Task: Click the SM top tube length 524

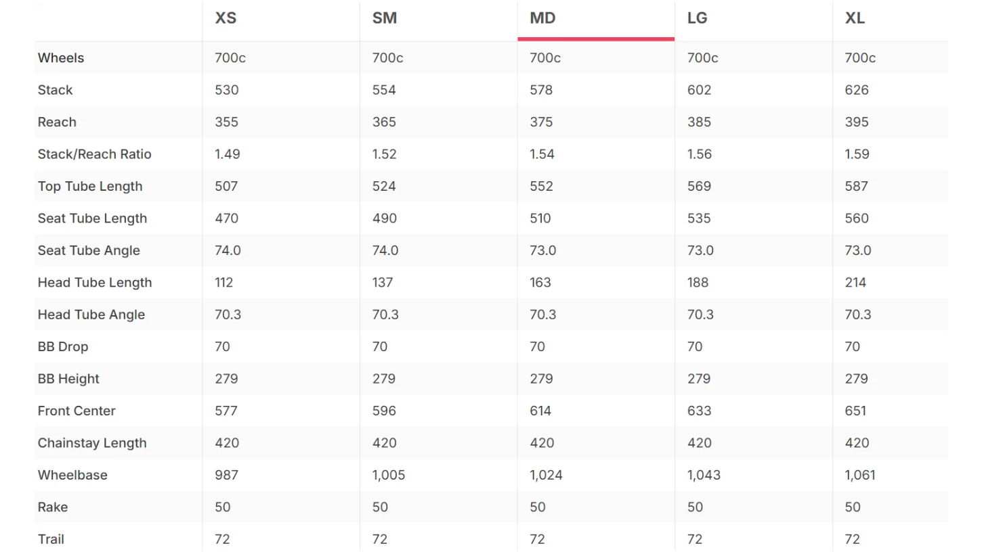Action: pos(384,187)
